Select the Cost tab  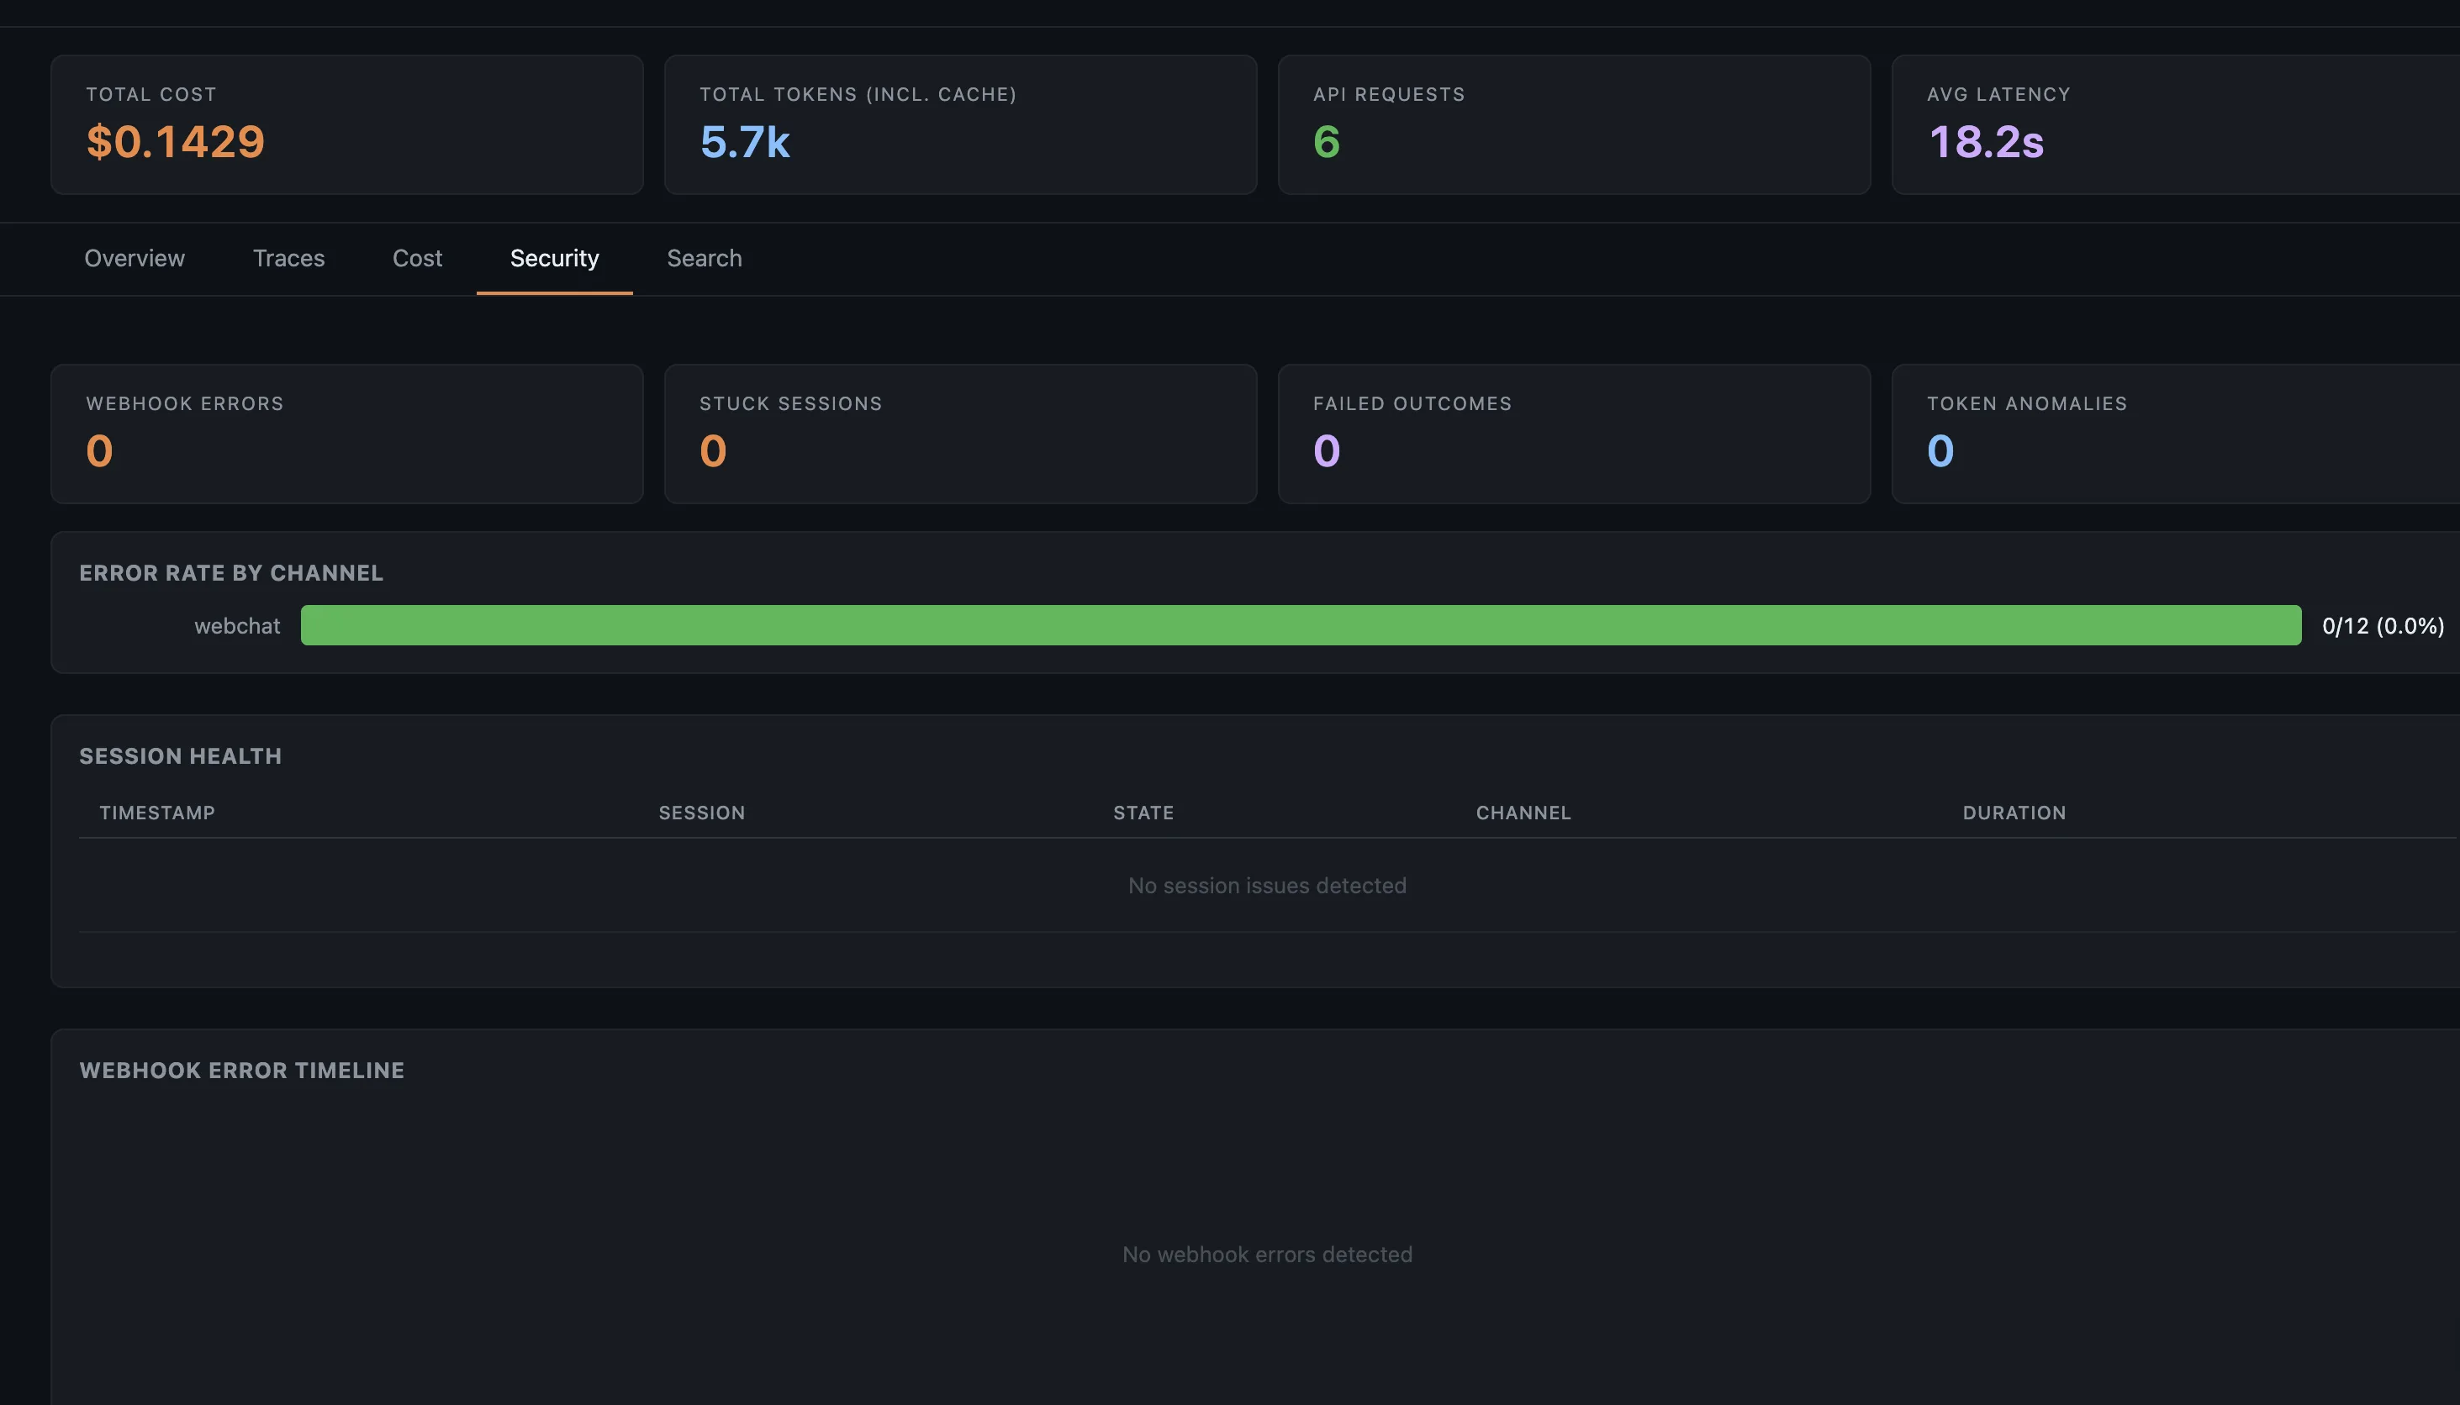pos(416,259)
